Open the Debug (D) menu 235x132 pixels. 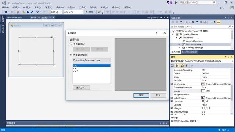pos(59,7)
